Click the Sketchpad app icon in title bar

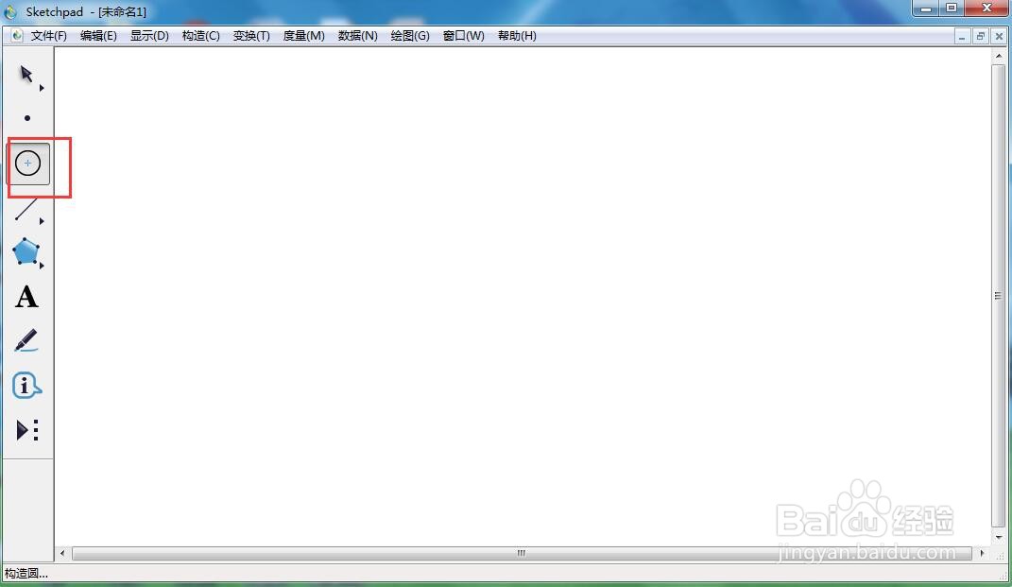(x=10, y=11)
